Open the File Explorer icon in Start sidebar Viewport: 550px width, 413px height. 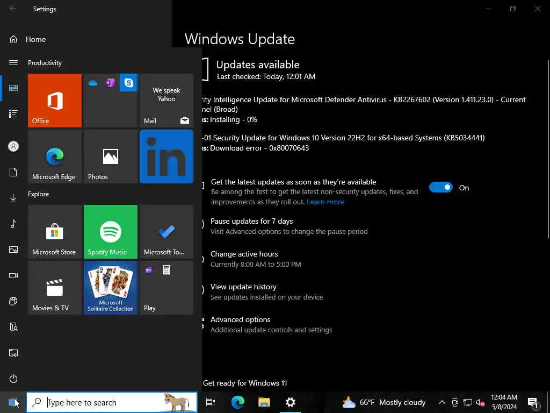pyautogui.click(x=13, y=353)
